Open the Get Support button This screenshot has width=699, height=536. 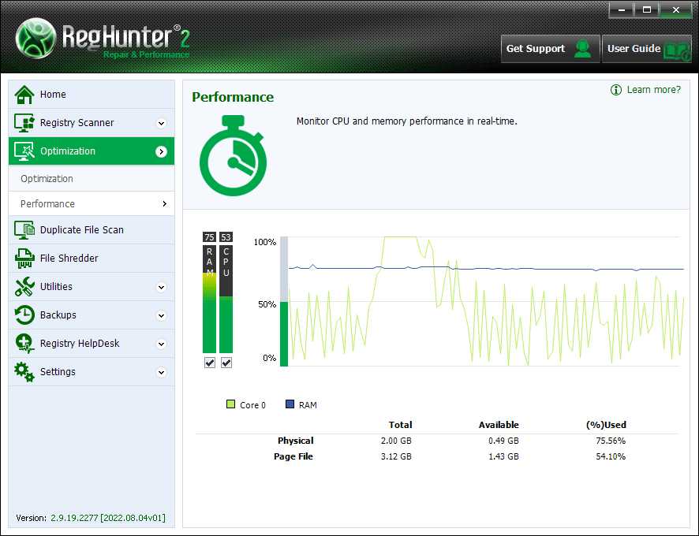pyautogui.click(x=550, y=49)
